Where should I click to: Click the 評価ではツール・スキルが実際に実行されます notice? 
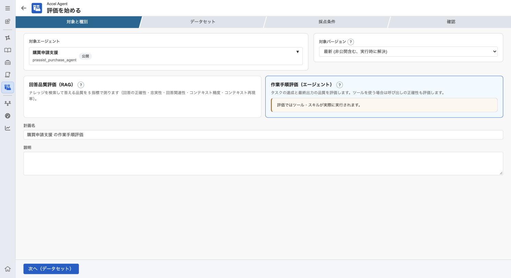pyautogui.click(x=384, y=105)
